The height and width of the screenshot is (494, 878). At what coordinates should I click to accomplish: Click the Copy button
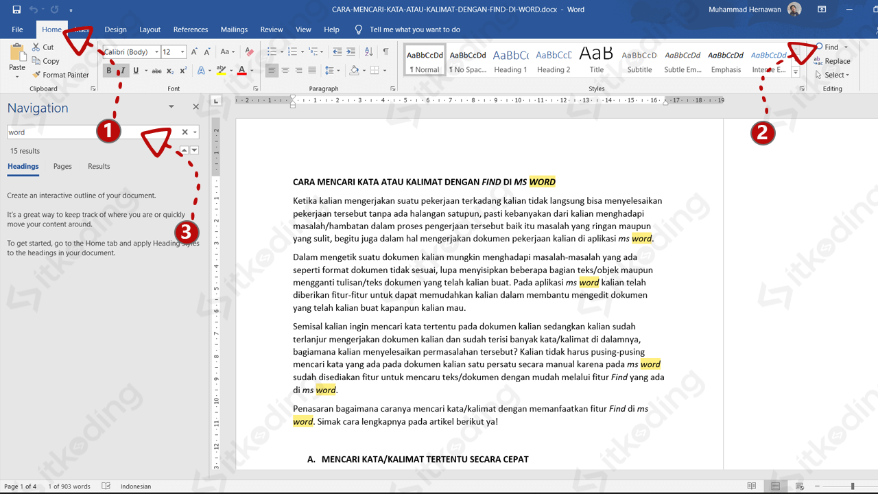45,61
